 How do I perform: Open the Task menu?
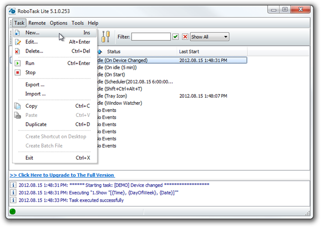click(19, 23)
